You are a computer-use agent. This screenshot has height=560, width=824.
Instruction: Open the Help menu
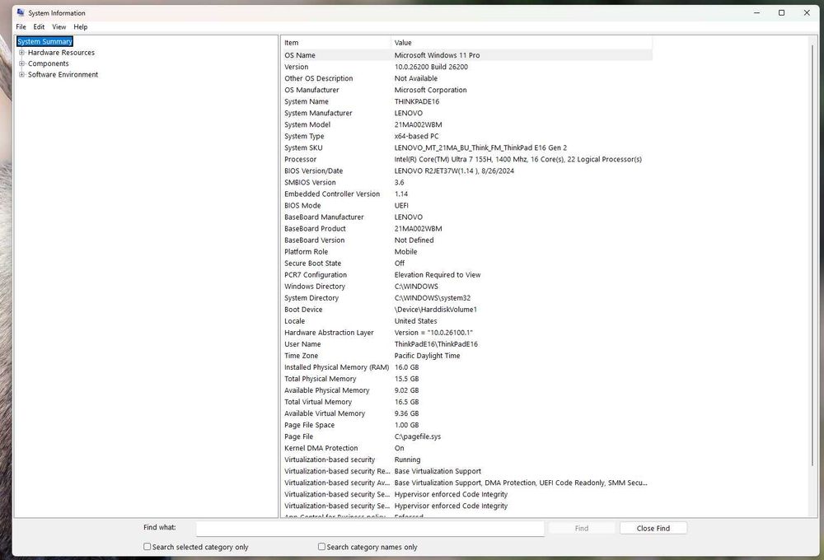81,27
